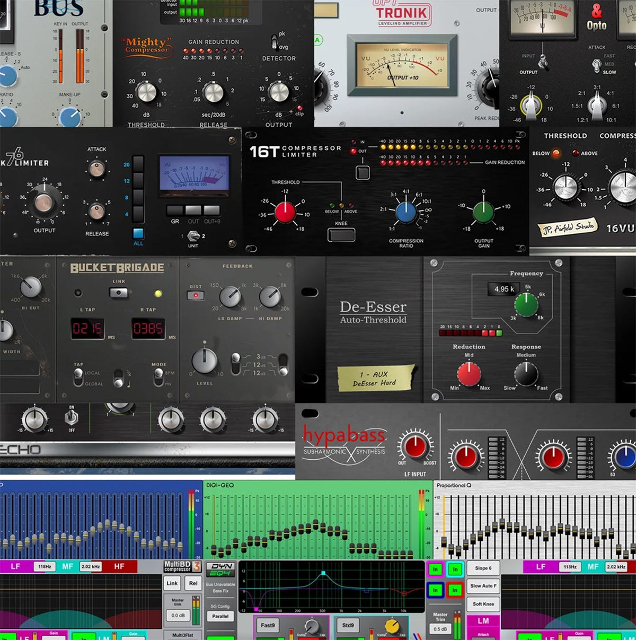
Task: Click the HI DAMP knob
Action: tap(270, 297)
